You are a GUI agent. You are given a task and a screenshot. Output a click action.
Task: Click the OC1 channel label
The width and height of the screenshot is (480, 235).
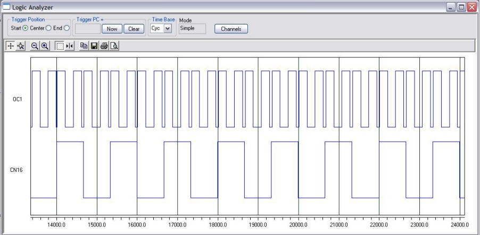[x=18, y=99]
